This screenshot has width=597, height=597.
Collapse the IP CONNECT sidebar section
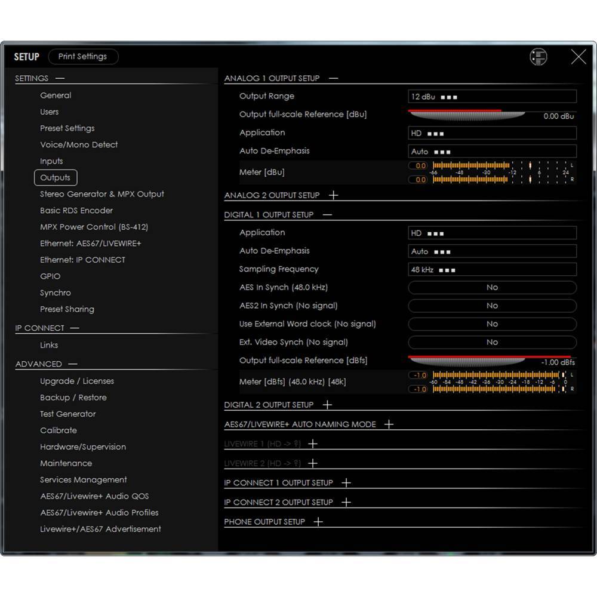(75, 328)
